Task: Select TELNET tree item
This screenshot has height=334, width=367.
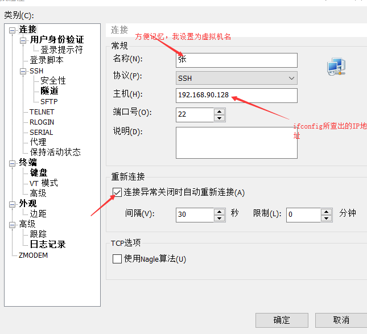Action: (x=42, y=112)
